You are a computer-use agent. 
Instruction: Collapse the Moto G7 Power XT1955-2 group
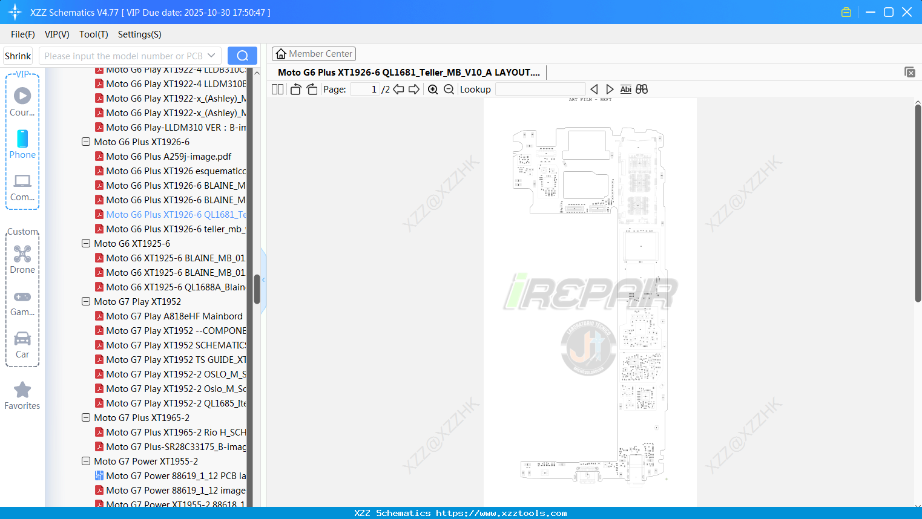[86, 461]
